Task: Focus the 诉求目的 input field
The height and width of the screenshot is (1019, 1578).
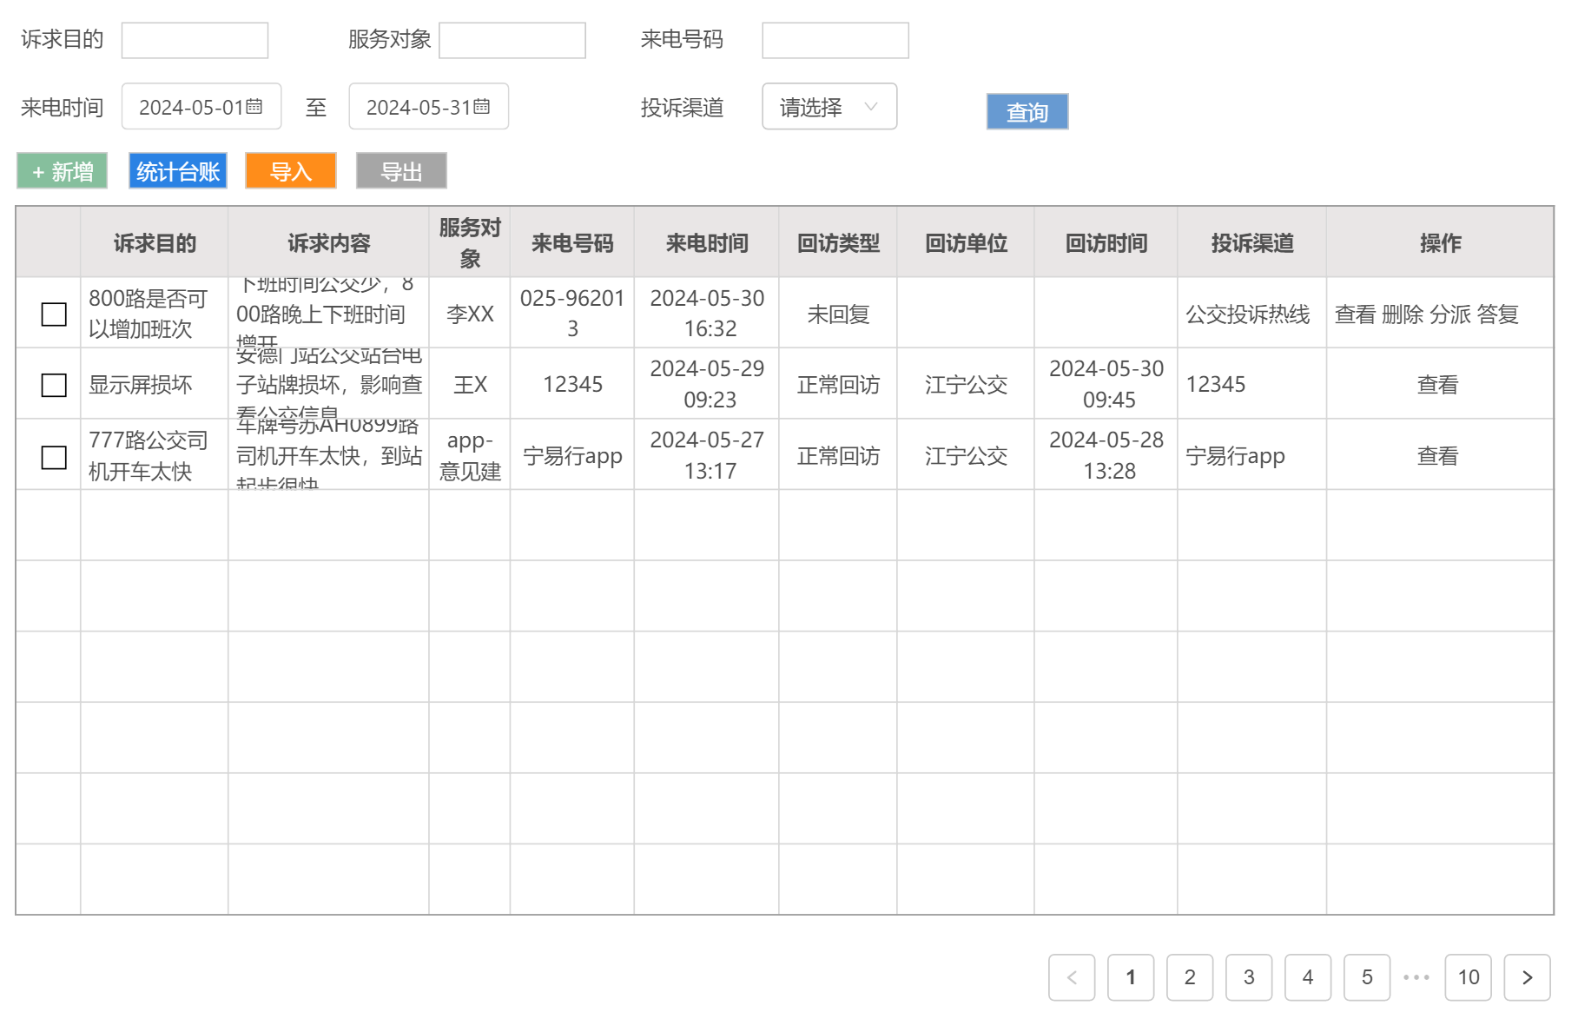Action: [x=195, y=40]
